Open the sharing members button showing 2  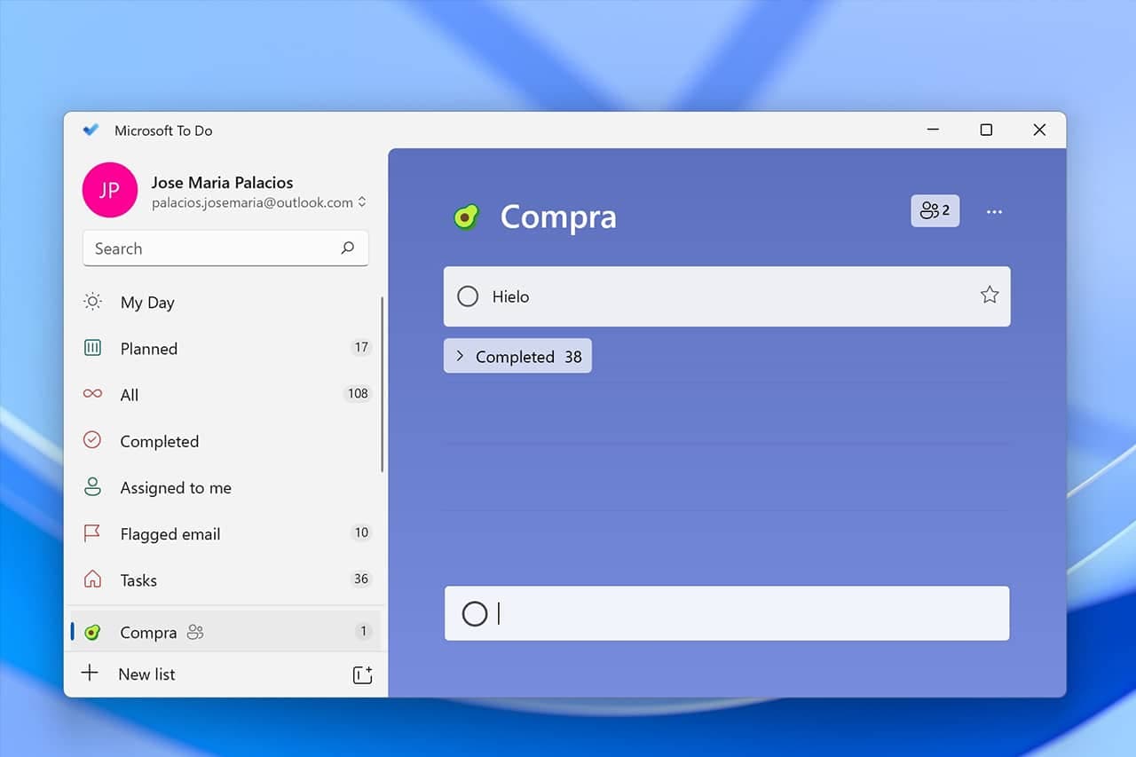click(x=935, y=210)
